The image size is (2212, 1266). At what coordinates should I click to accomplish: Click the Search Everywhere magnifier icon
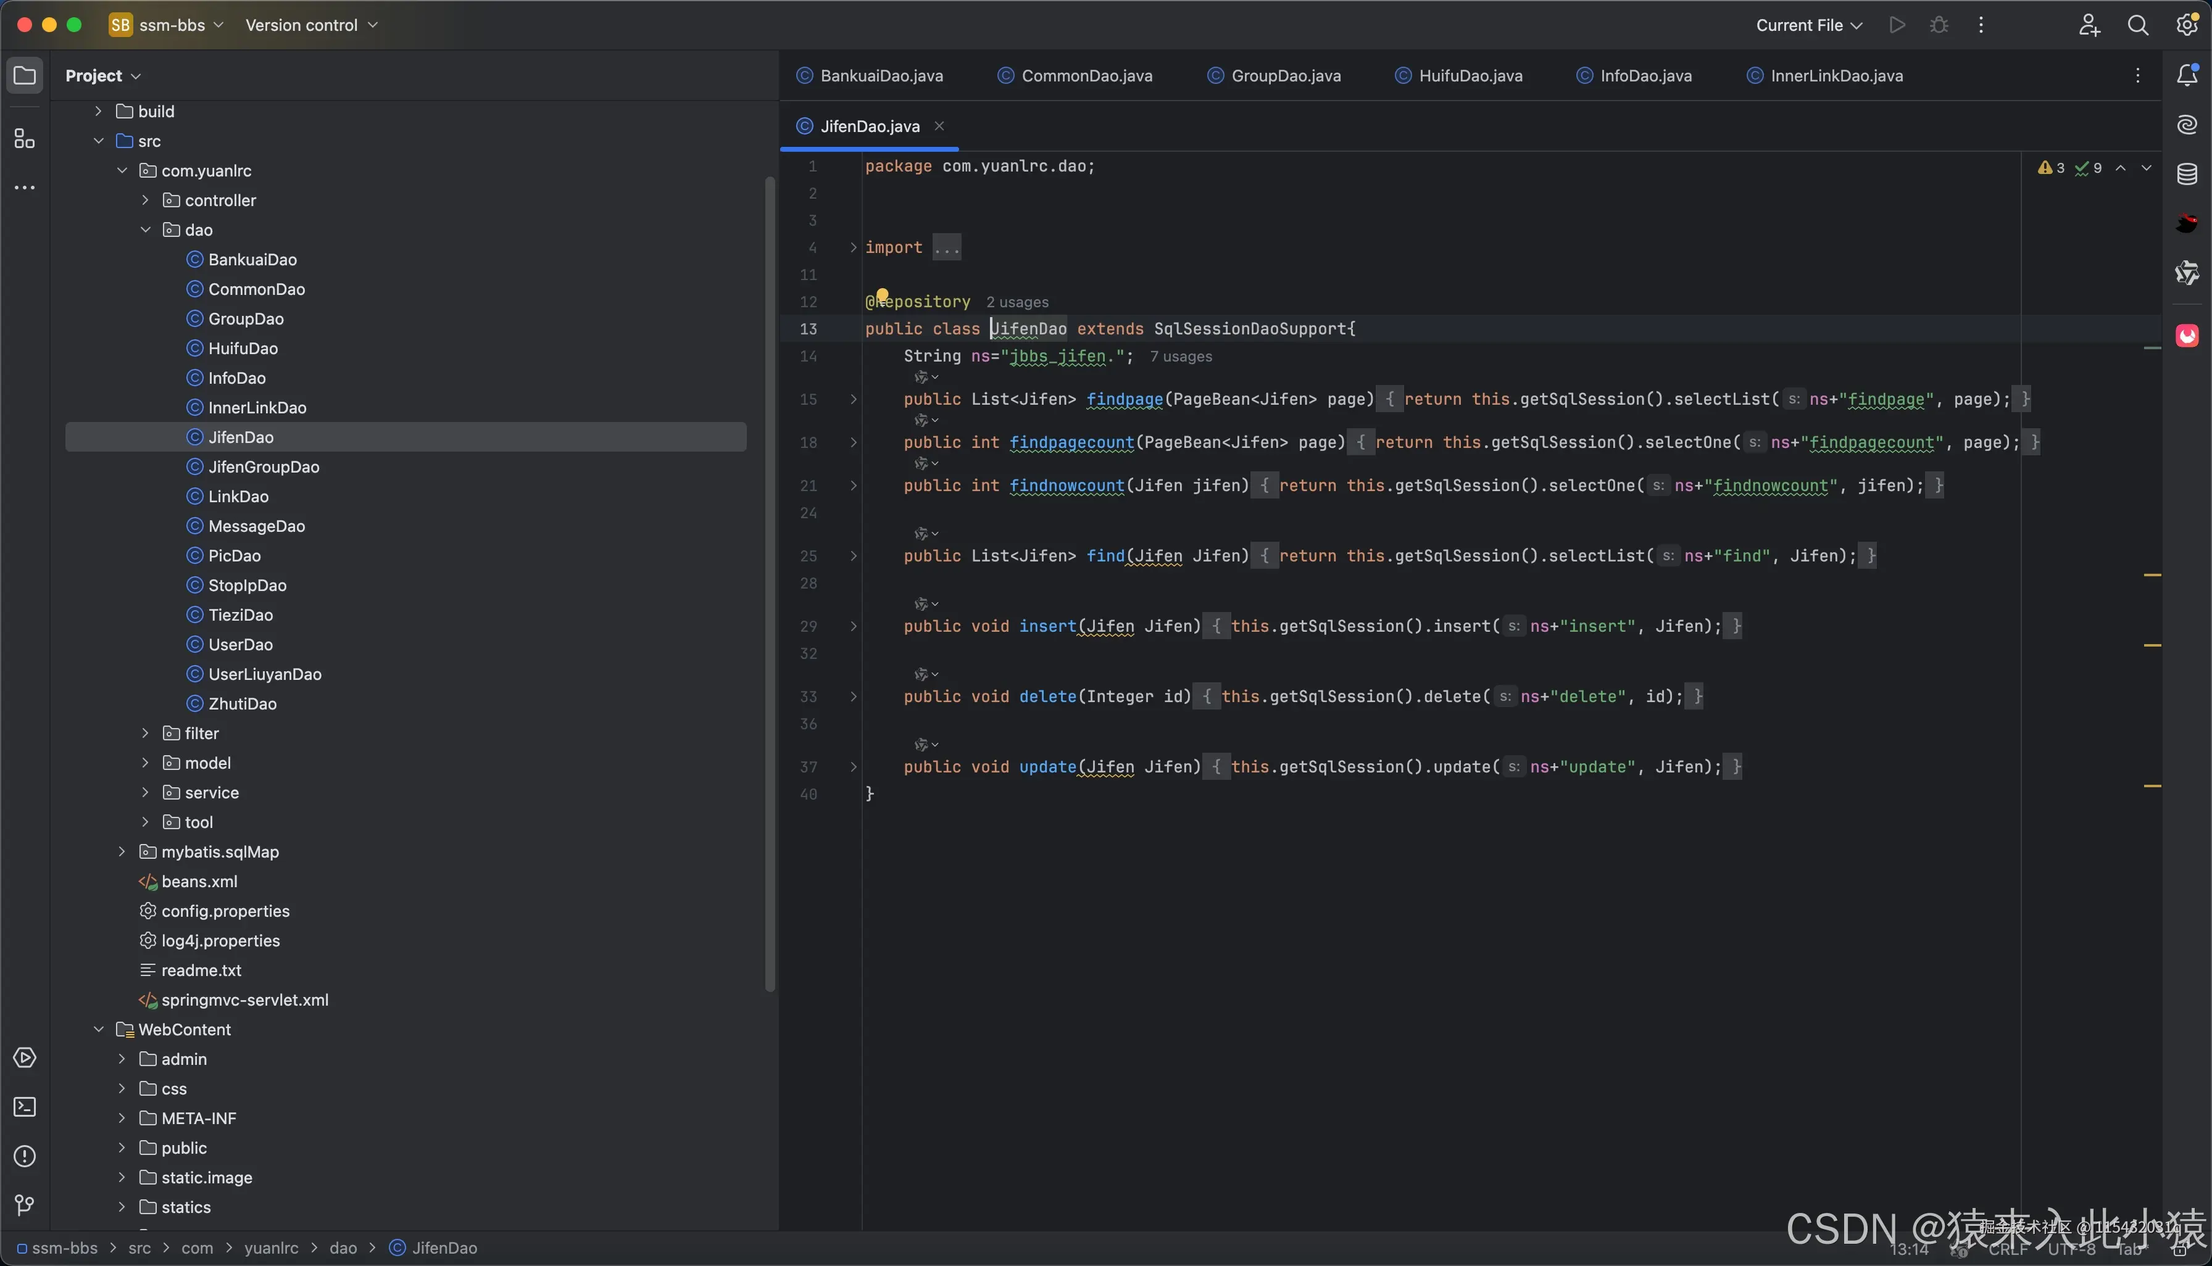[2137, 25]
